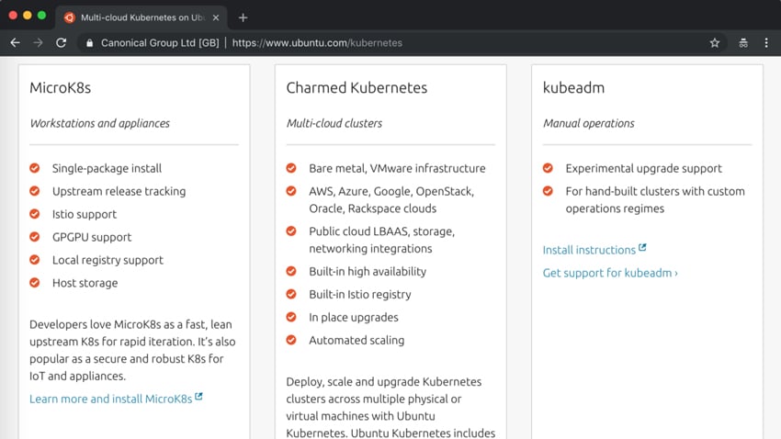Open the incognito profile icon
This screenshot has height=439, width=781.
point(743,43)
